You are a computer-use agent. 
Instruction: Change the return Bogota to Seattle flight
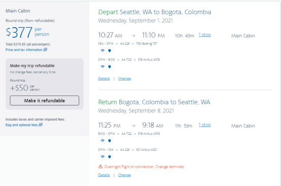[x=125, y=175]
